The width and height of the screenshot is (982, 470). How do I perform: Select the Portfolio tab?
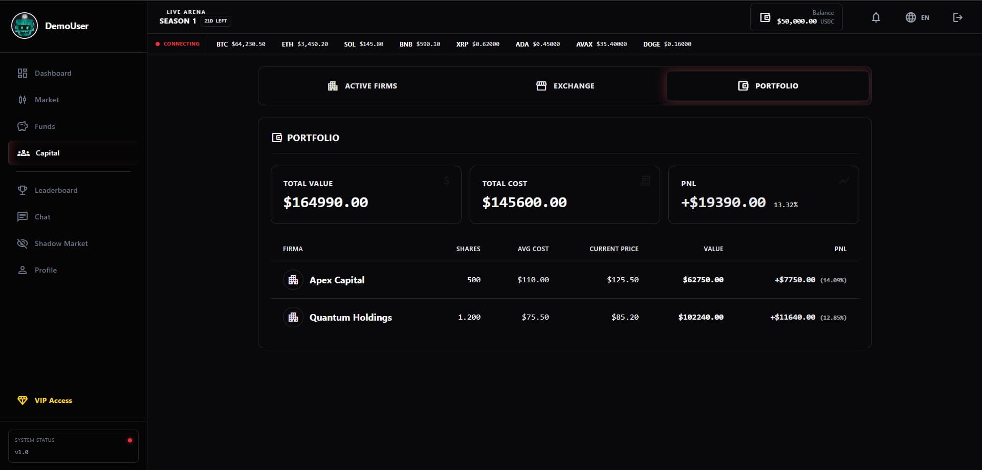(767, 85)
